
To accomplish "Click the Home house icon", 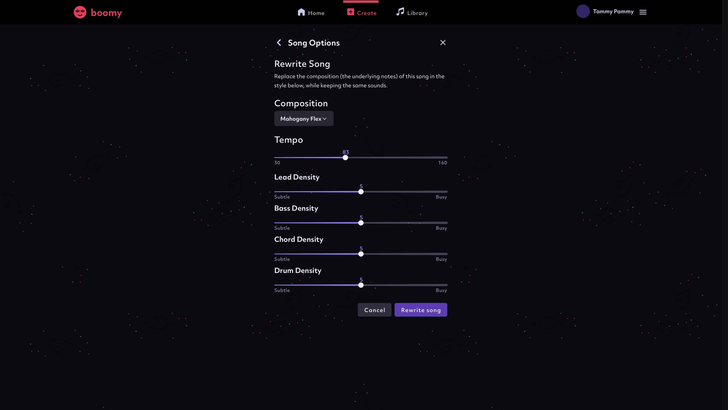I will [x=301, y=12].
